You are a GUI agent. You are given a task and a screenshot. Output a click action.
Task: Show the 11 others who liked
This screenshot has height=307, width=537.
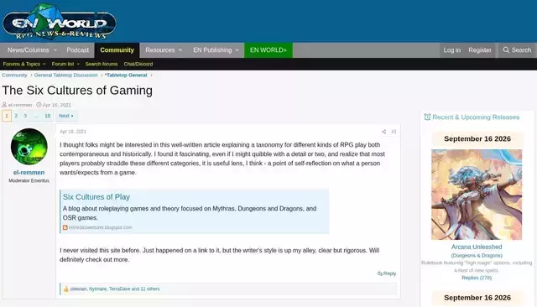tap(150, 289)
